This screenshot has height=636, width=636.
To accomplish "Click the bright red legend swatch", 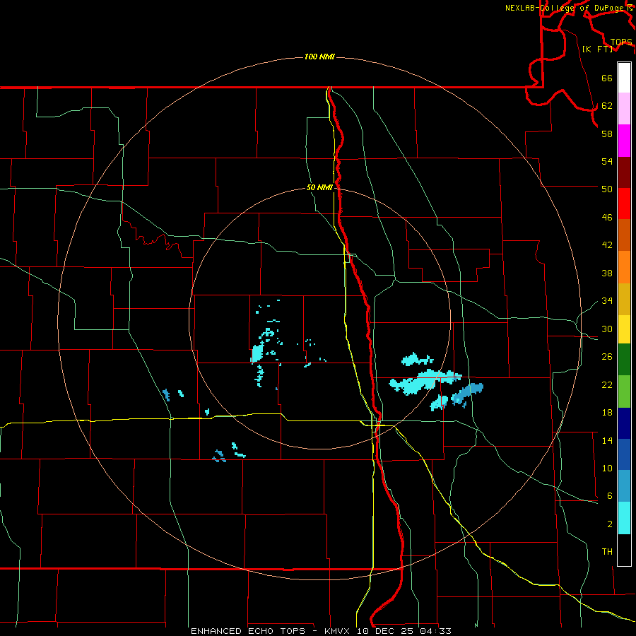I will pos(624,204).
